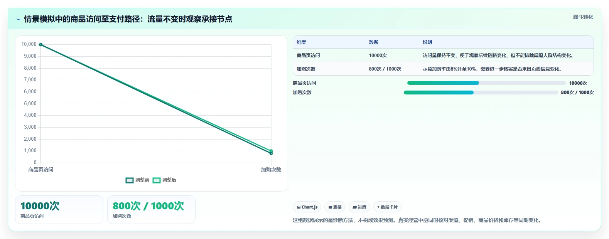
Task: Click the 商品页访问 x-axis label
Action: [x=41, y=170]
